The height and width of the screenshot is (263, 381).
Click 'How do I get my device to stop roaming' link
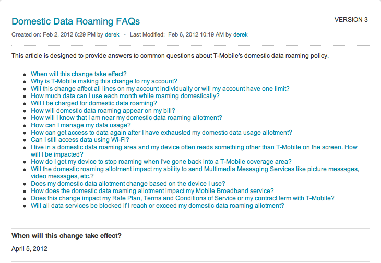click(x=161, y=162)
